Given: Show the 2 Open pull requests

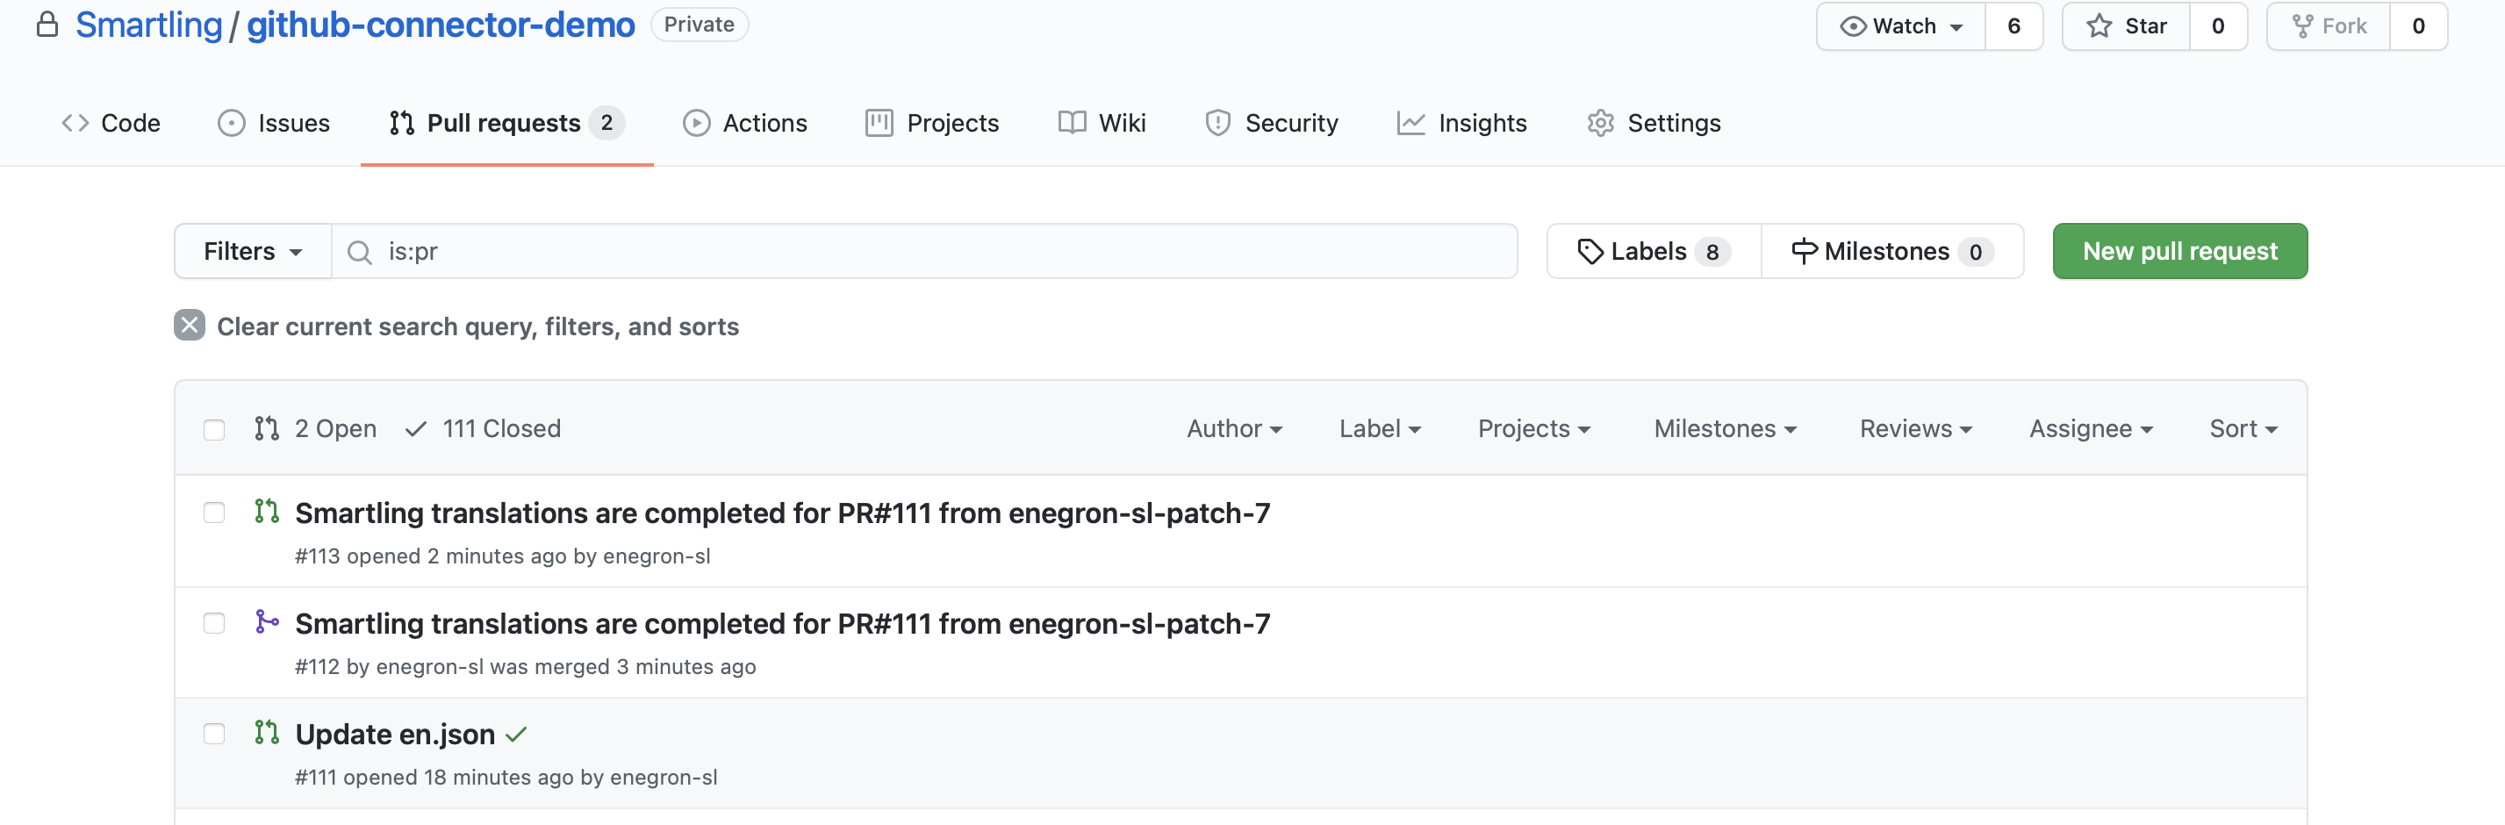Looking at the screenshot, I should (316, 429).
